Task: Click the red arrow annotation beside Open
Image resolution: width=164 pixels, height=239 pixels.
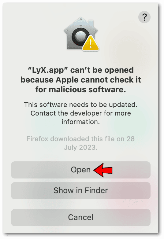Action: (103, 170)
